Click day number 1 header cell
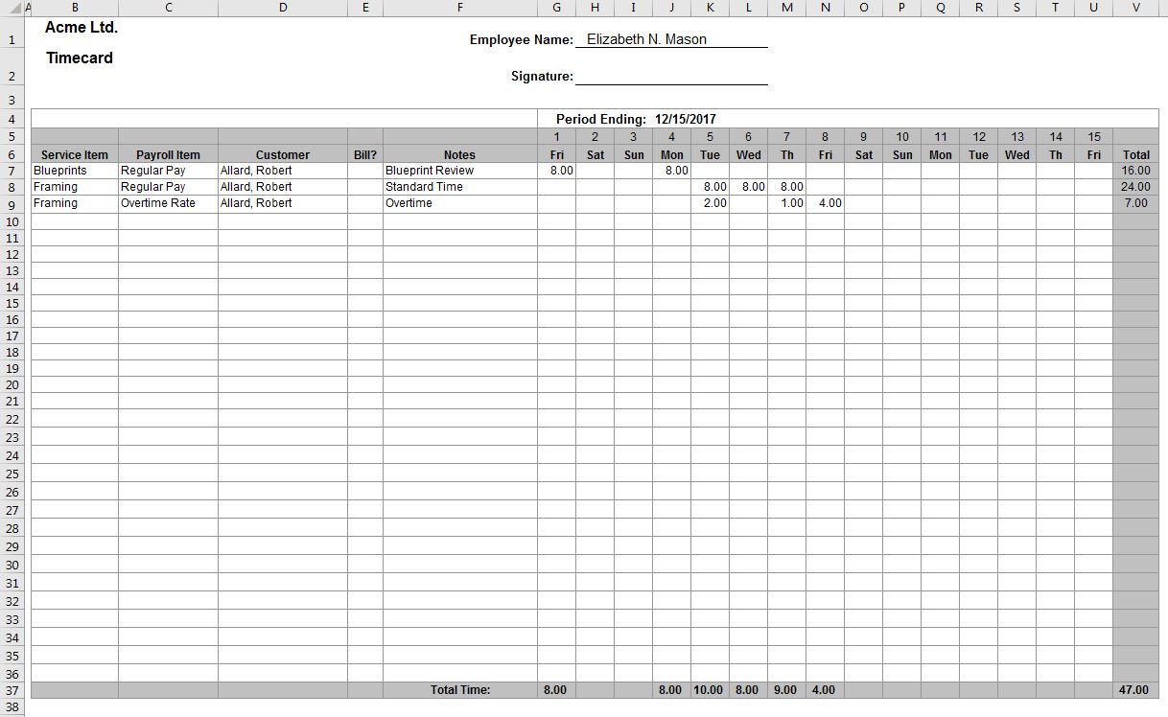Screen dimensions: 1168x717 [x=556, y=137]
